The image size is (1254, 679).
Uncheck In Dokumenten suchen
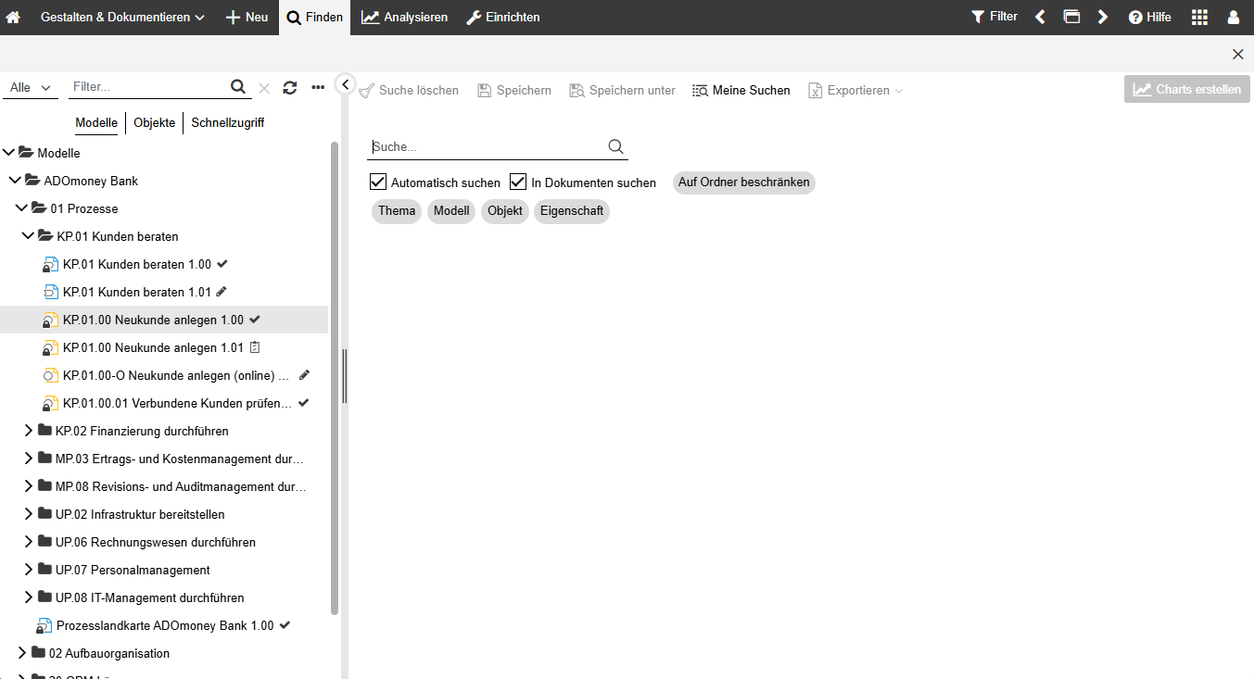coord(517,182)
